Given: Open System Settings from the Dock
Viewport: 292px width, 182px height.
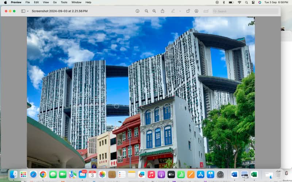Looking at the screenshot, I should tap(220, 175).
